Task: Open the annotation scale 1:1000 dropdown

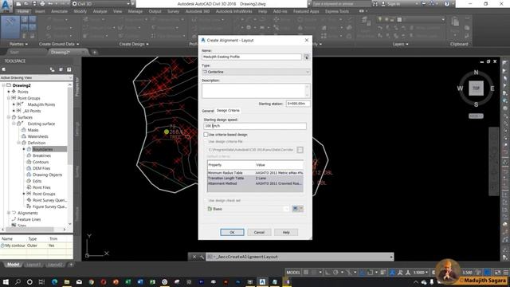Action: (421, 273)
